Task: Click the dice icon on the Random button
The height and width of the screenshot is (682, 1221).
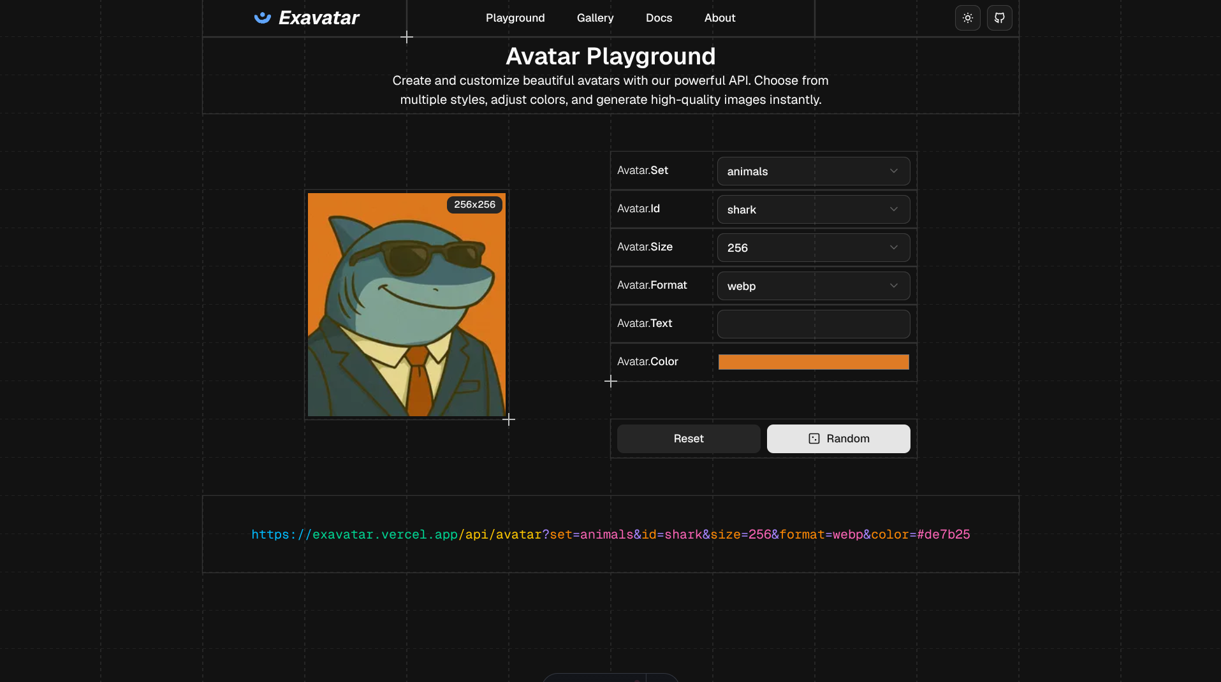Action: pos(813,439)
